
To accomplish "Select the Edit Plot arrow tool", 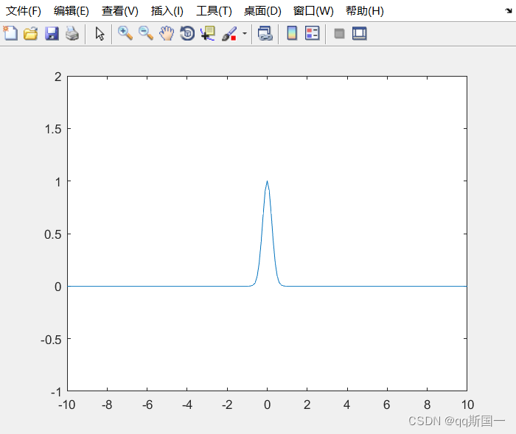I will tap(100, 34).
